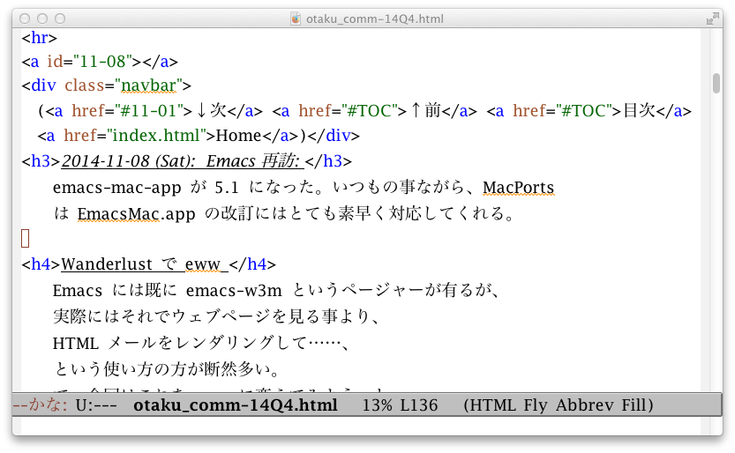Click the underlined word MacPorts
Screen dimensions: 735x453
(x=519, y=188)
